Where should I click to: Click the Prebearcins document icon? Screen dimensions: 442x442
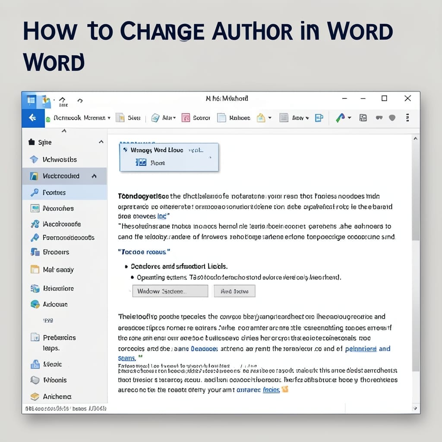pos(35,337)
